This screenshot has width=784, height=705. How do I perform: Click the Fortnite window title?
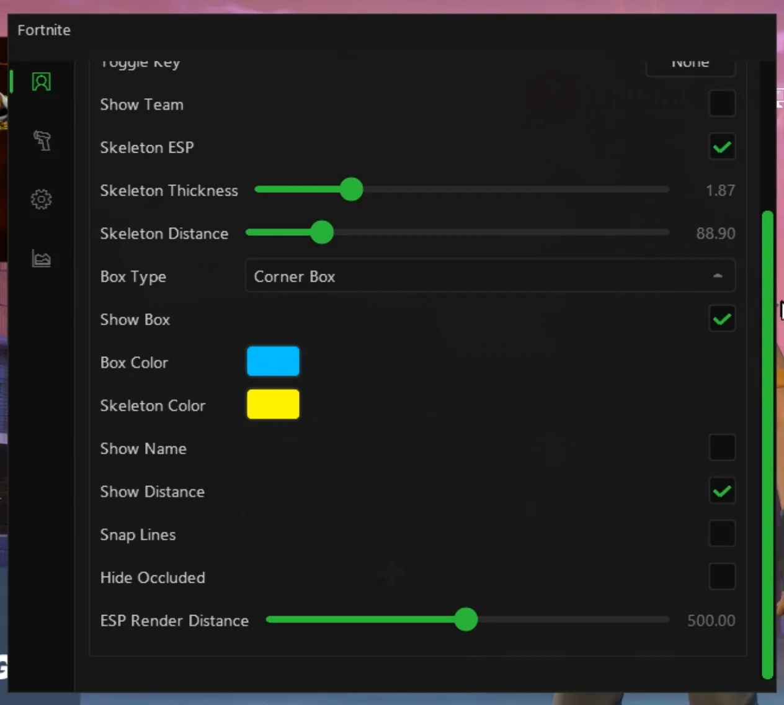44,30
